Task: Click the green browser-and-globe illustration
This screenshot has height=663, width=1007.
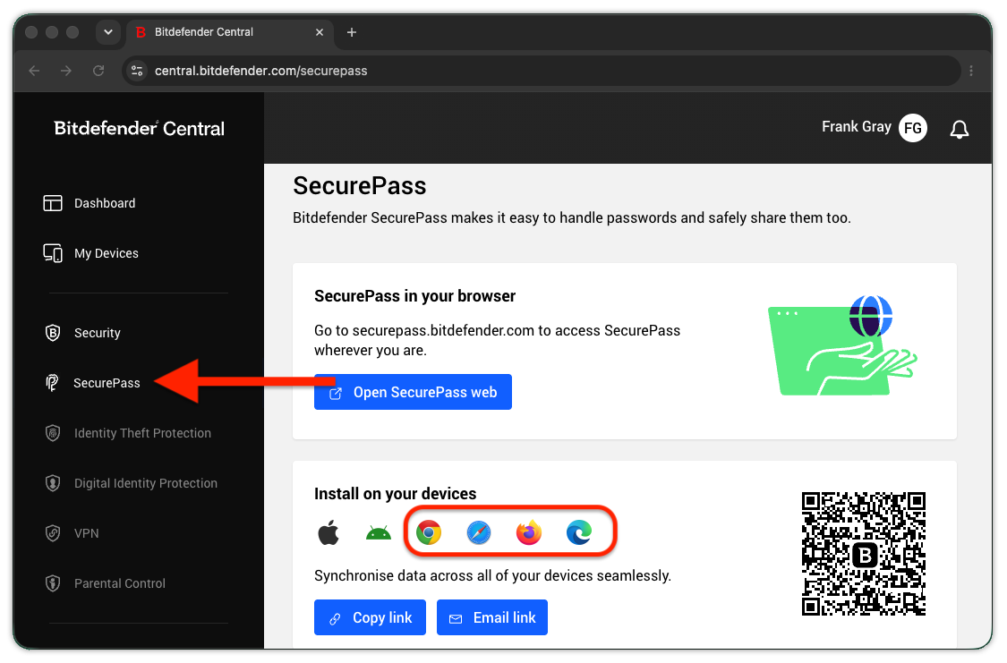Action: click(x=842, y=345)
